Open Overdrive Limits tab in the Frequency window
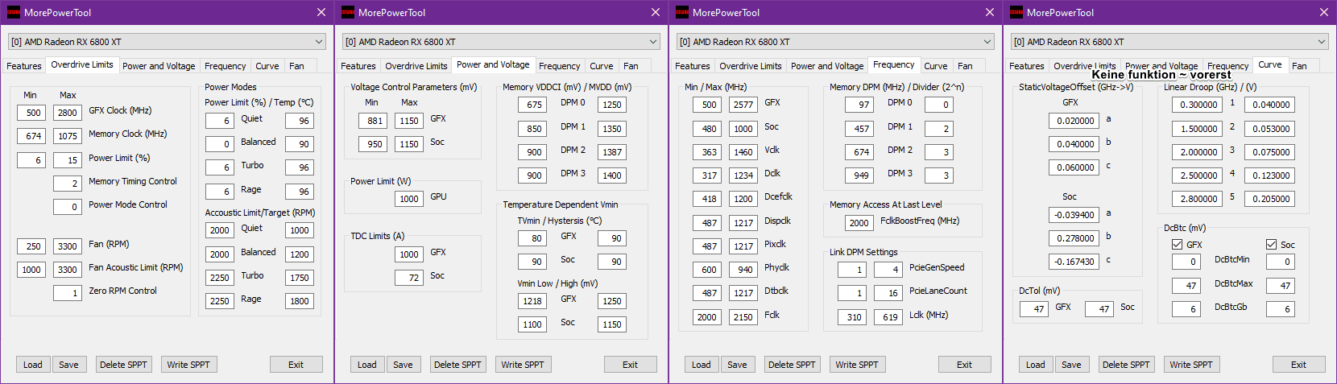Screen dimensions: 1337x384 pos(750,66)
